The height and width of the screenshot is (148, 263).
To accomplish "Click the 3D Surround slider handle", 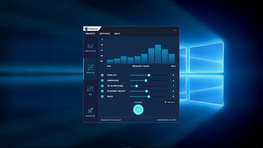I will coord(137,86).
